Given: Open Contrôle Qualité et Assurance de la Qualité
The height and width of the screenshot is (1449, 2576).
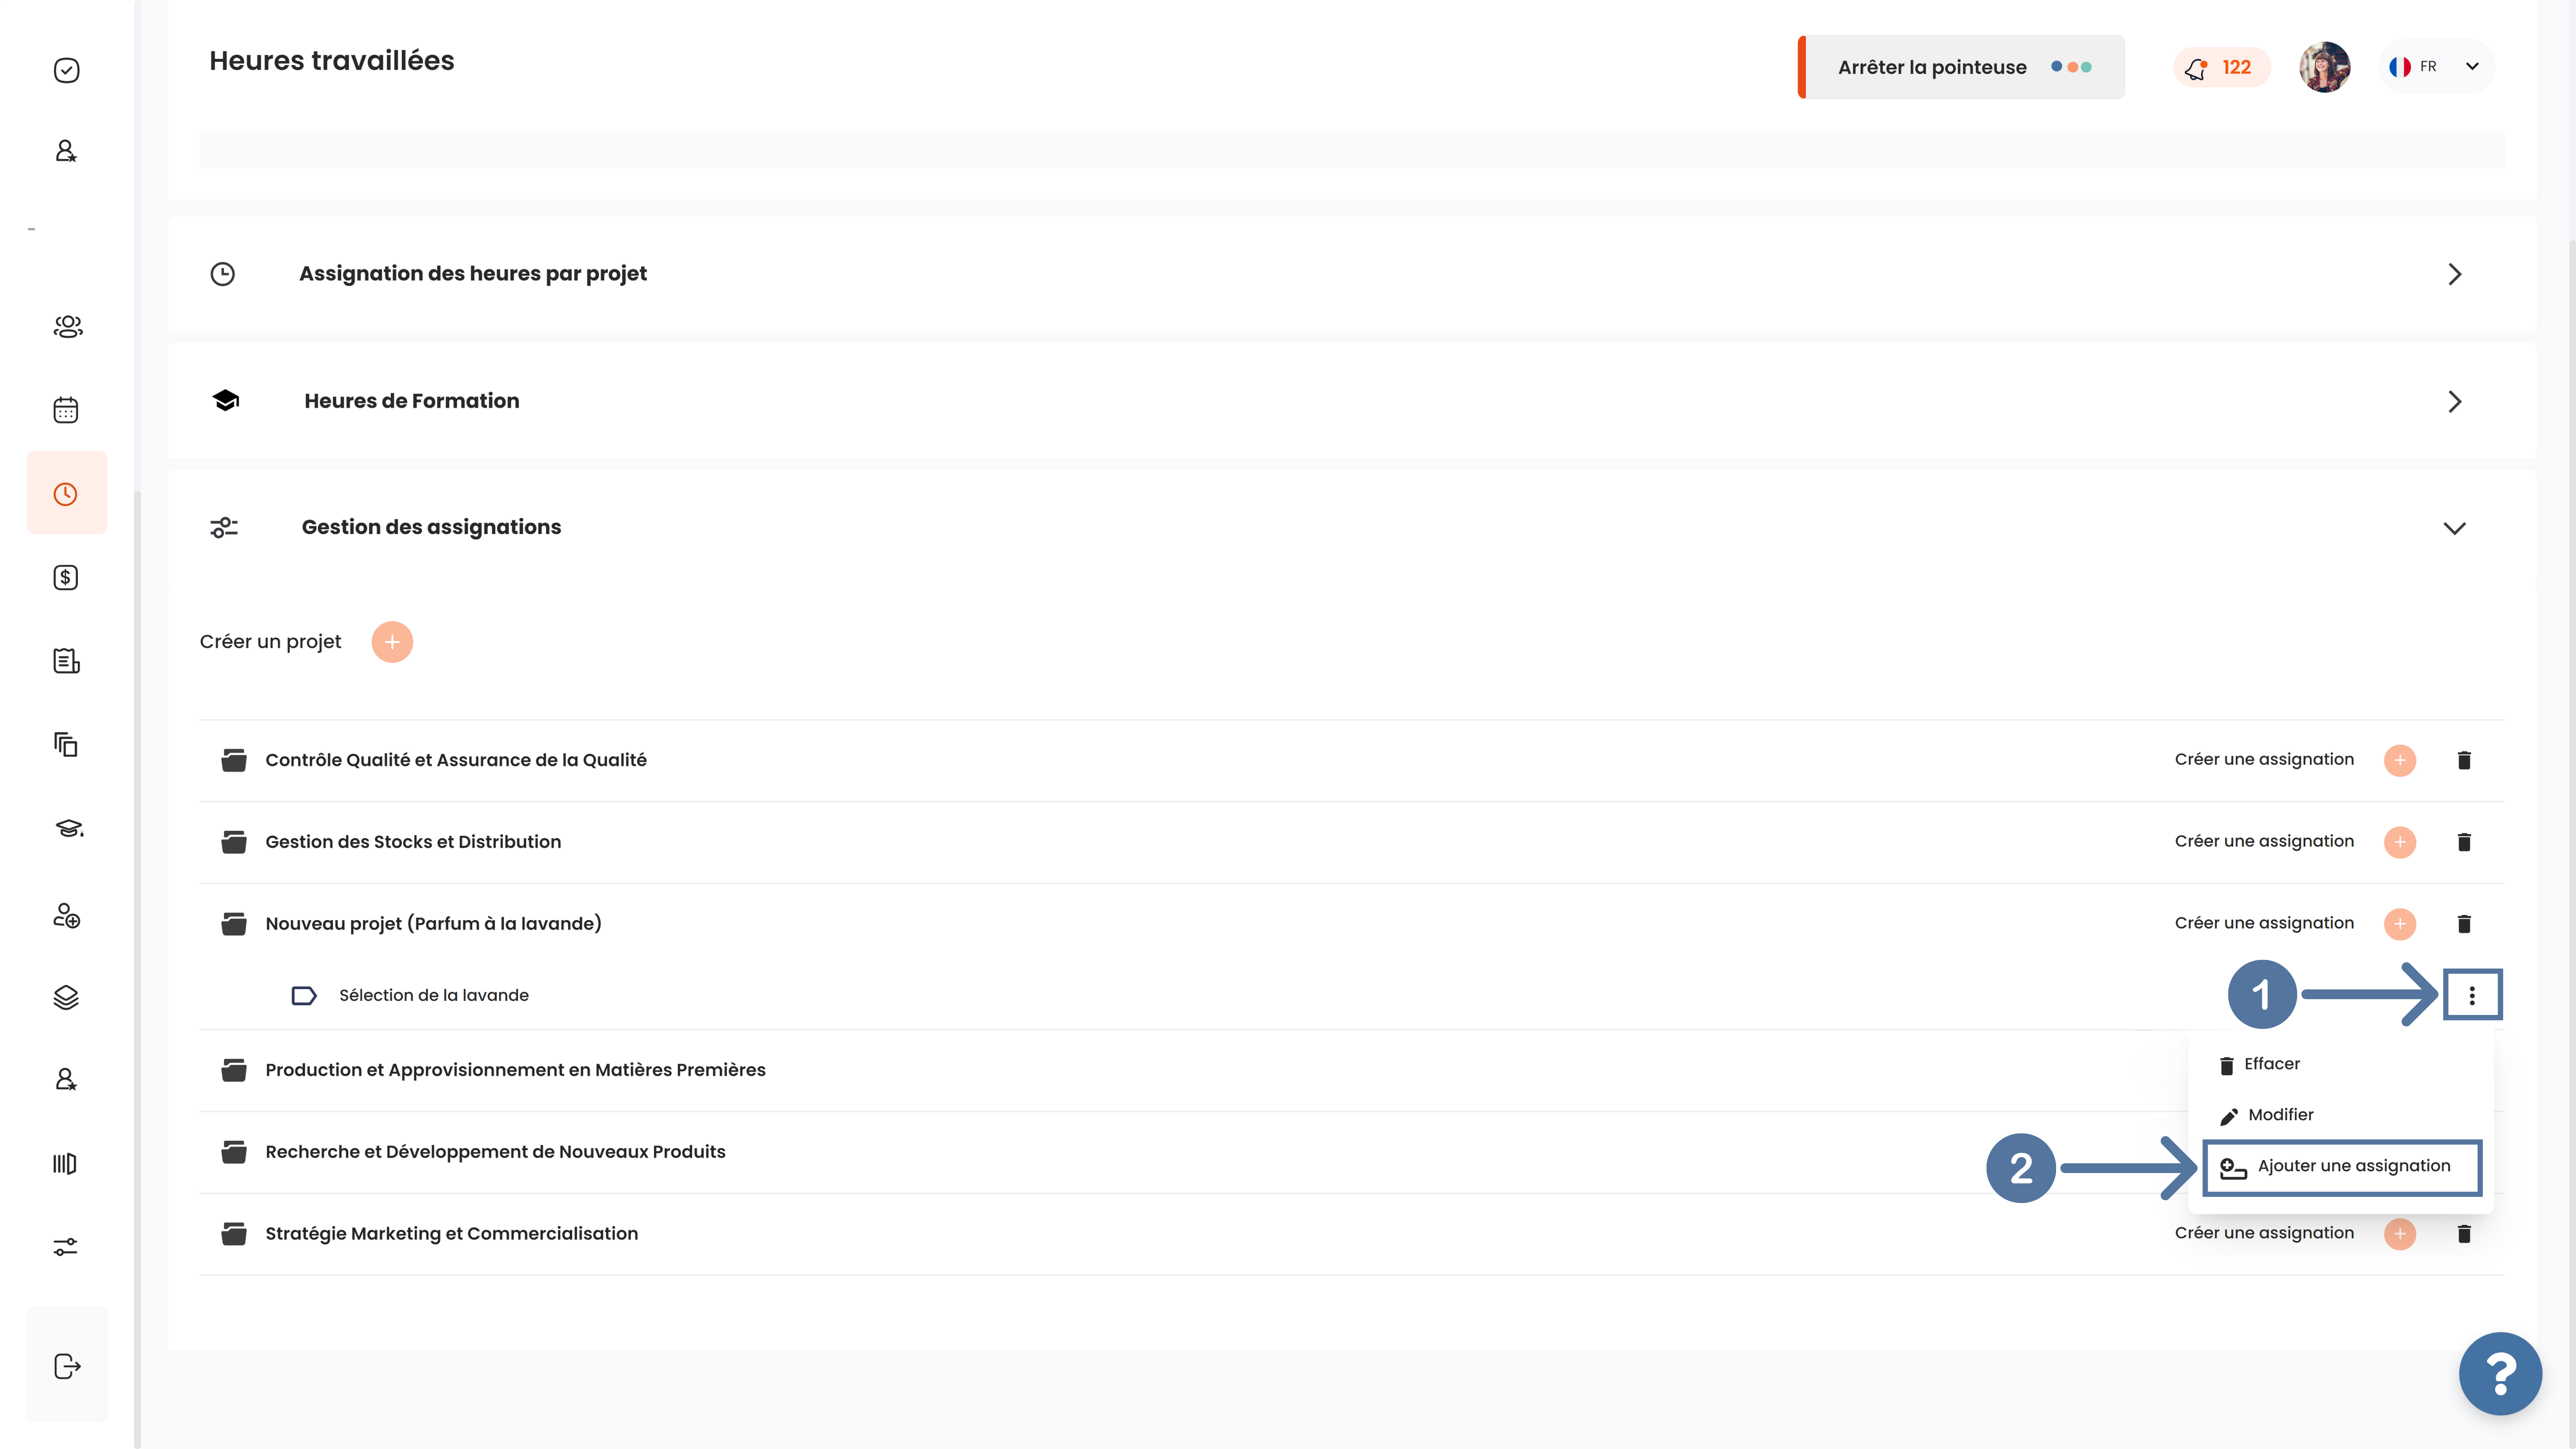Looking at the screenshot, I should (x=456, y=760).
